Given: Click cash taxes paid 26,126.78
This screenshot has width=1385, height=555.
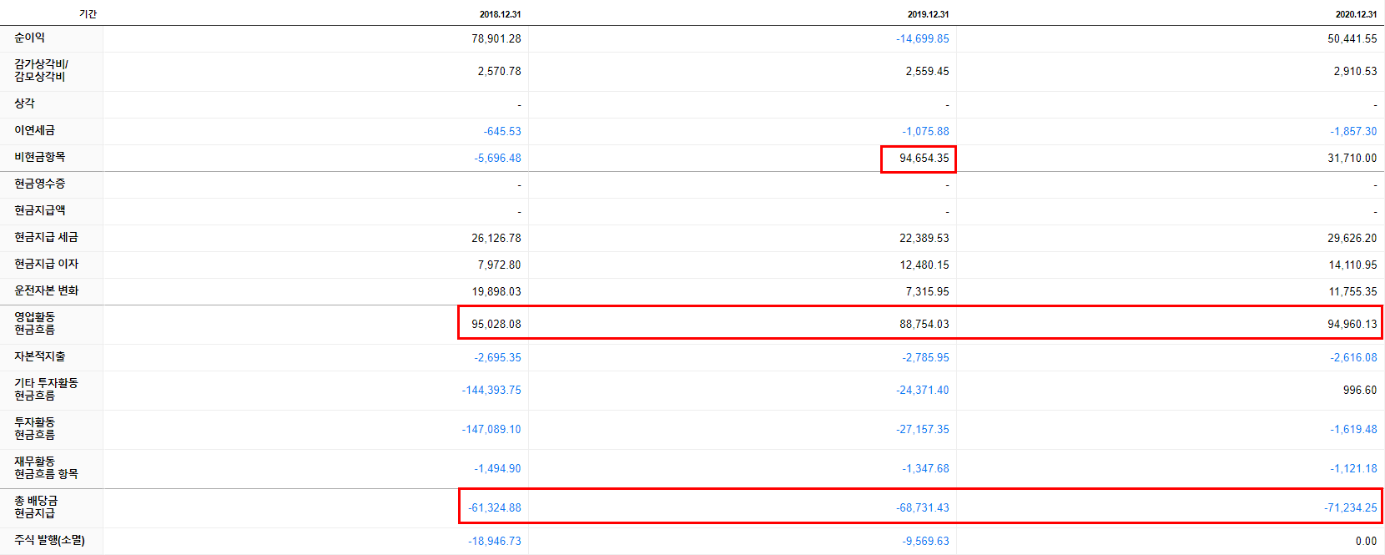Looking at the screenshot, I should [496, 238].
